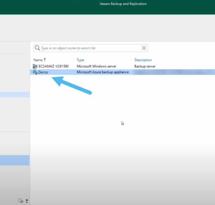Click the 'Backup server' description cell

[145, 66]
